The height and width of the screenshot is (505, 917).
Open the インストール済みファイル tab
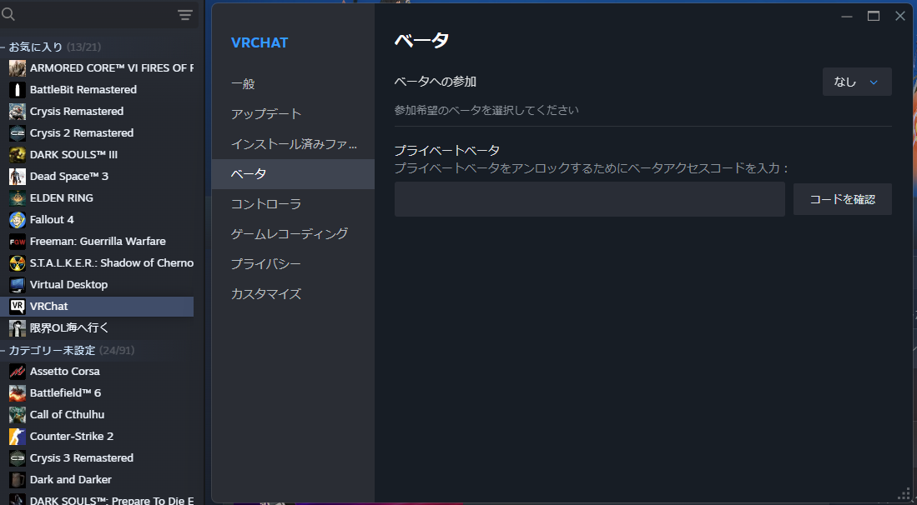tap(293, 143)
